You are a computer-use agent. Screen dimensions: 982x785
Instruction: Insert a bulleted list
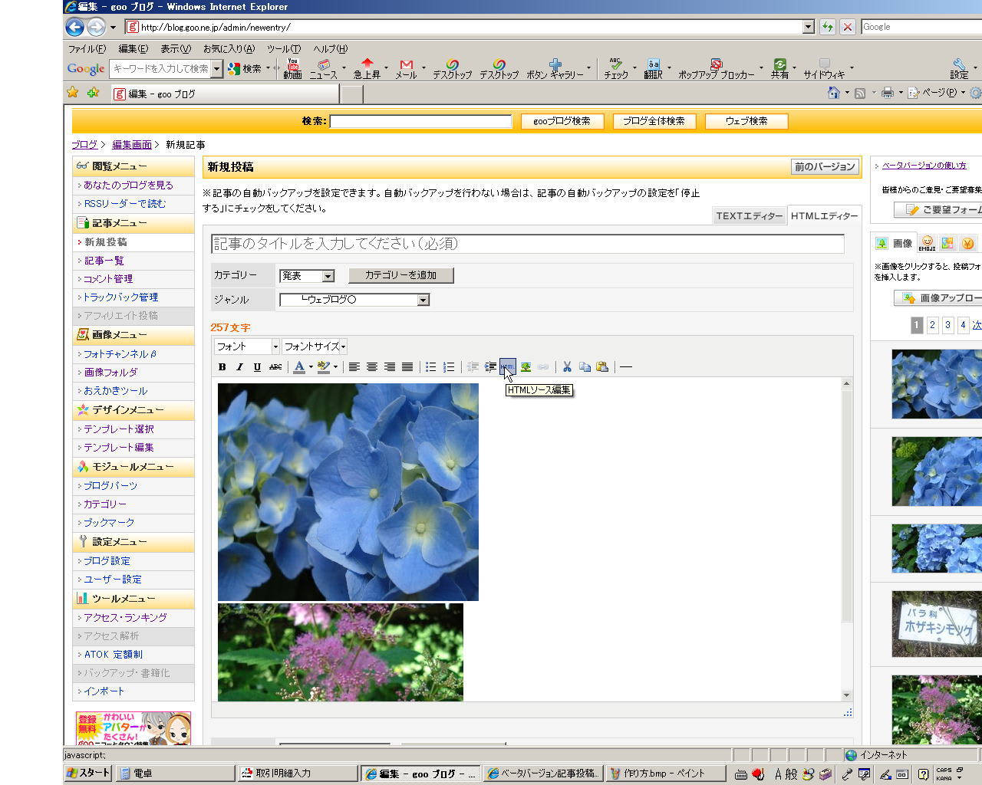tap(431, 367)
